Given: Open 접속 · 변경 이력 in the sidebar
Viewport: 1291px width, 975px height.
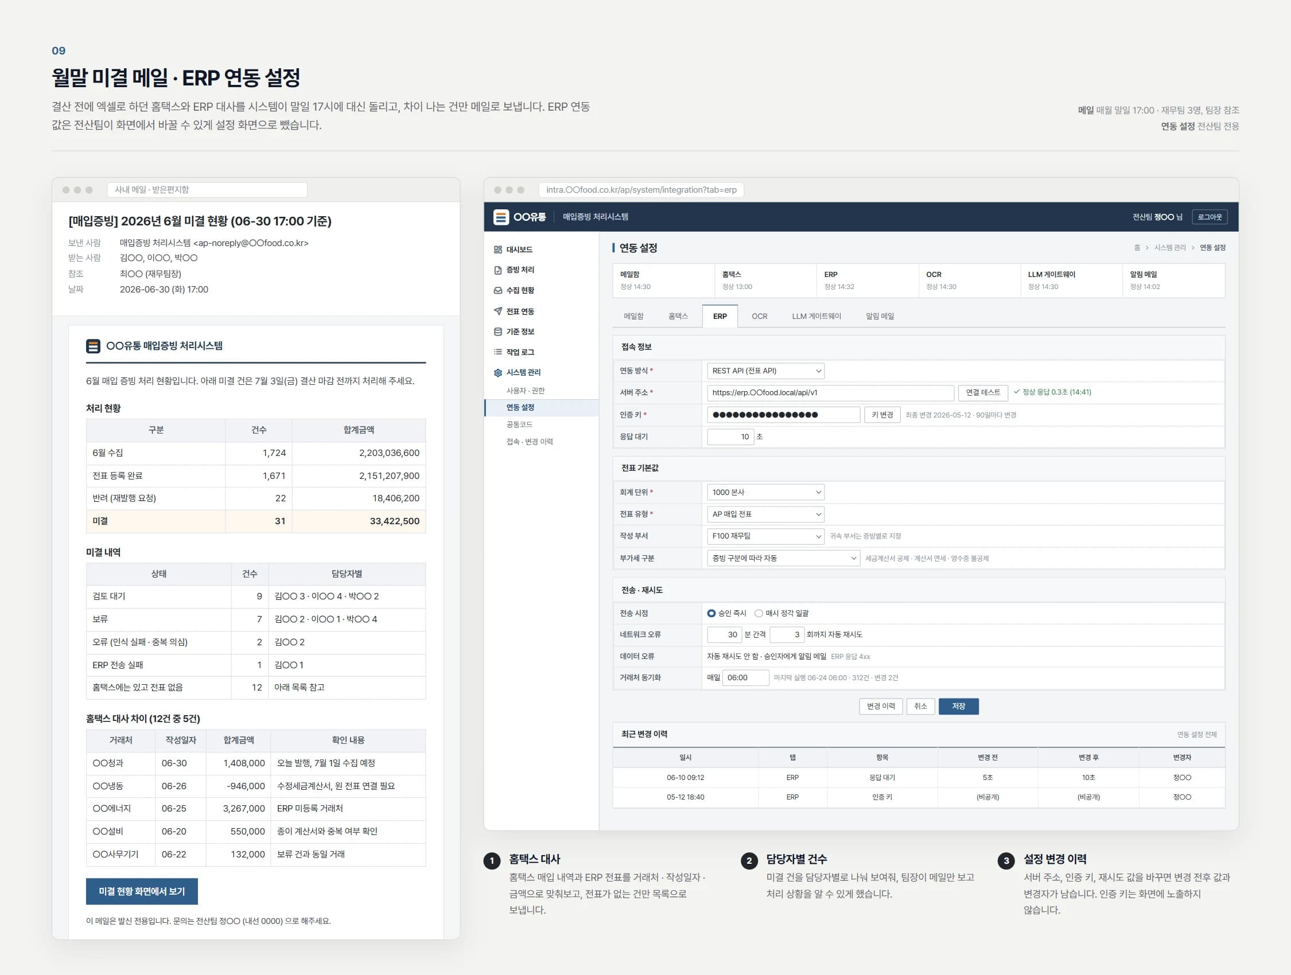Looking at the screenshot, I should pos(530,442).
